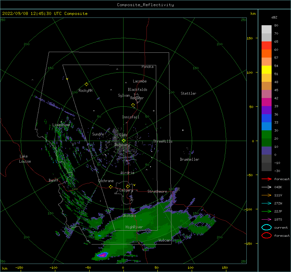Click the white 04DK arrow icon

tap(266, 187)
